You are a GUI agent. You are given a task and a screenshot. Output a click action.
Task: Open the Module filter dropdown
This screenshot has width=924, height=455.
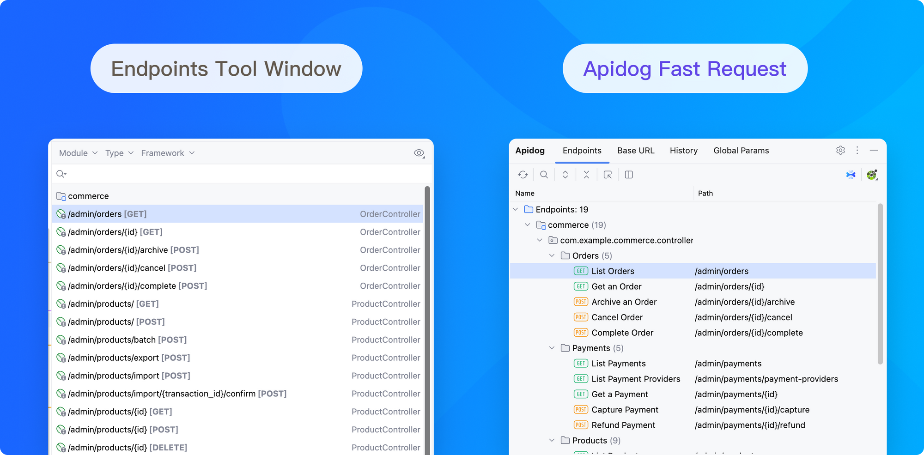point(78,153)
